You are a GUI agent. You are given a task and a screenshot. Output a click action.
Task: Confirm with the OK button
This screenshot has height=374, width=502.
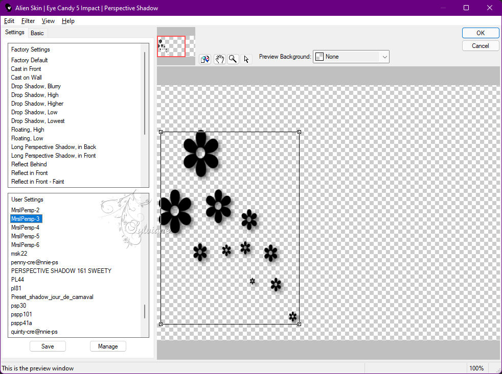point(480,33)
